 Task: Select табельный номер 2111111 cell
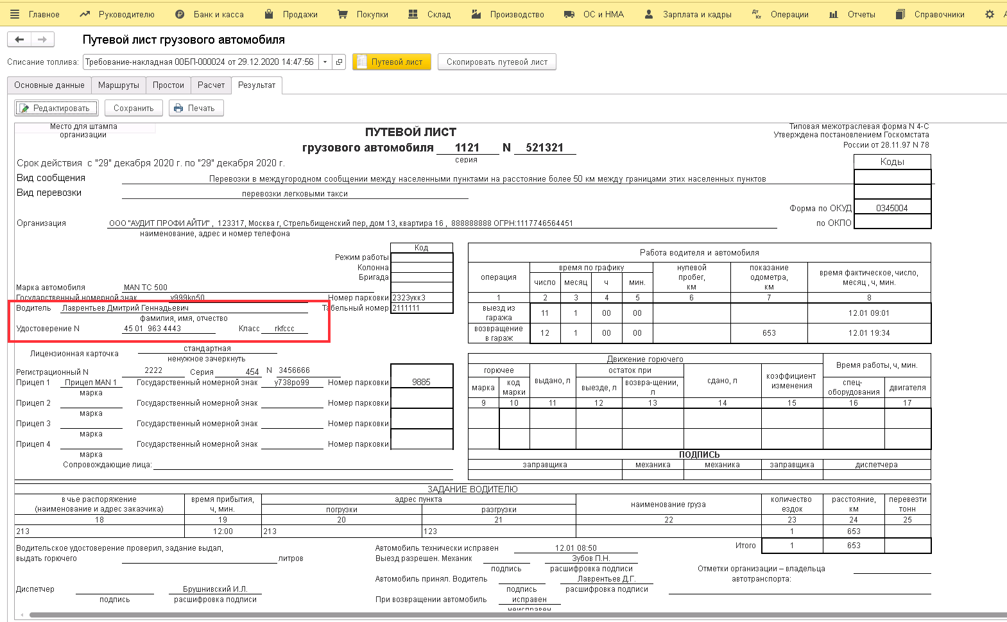coord(422,308)
